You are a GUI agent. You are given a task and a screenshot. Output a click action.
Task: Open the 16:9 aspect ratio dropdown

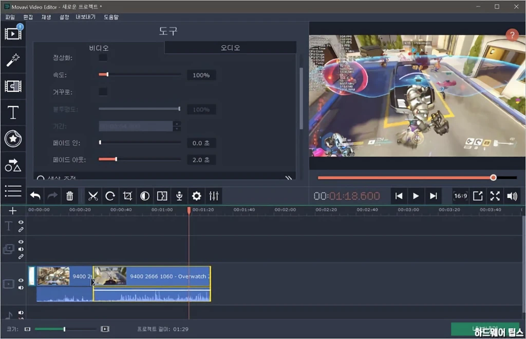pyautogui.click(x=460, y=196)
